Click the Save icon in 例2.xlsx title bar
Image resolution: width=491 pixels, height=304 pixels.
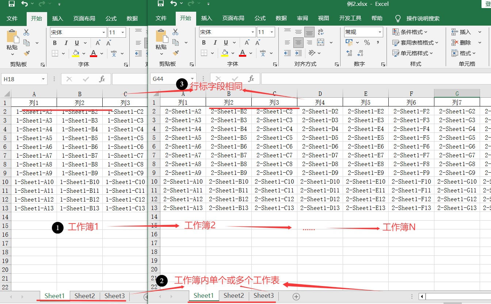tap(160, 4)
